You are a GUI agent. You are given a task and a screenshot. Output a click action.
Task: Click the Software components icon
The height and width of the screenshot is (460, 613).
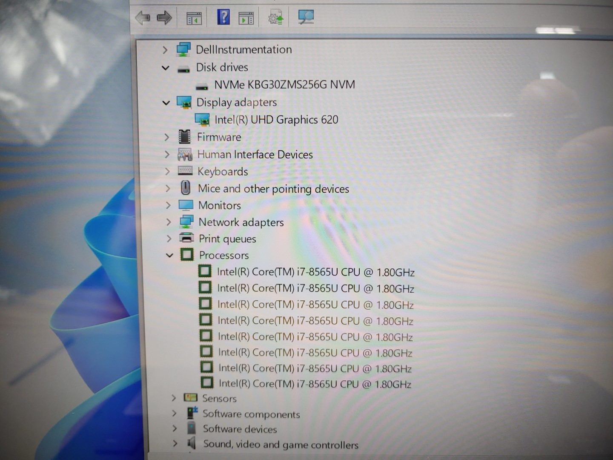(192, 413)
